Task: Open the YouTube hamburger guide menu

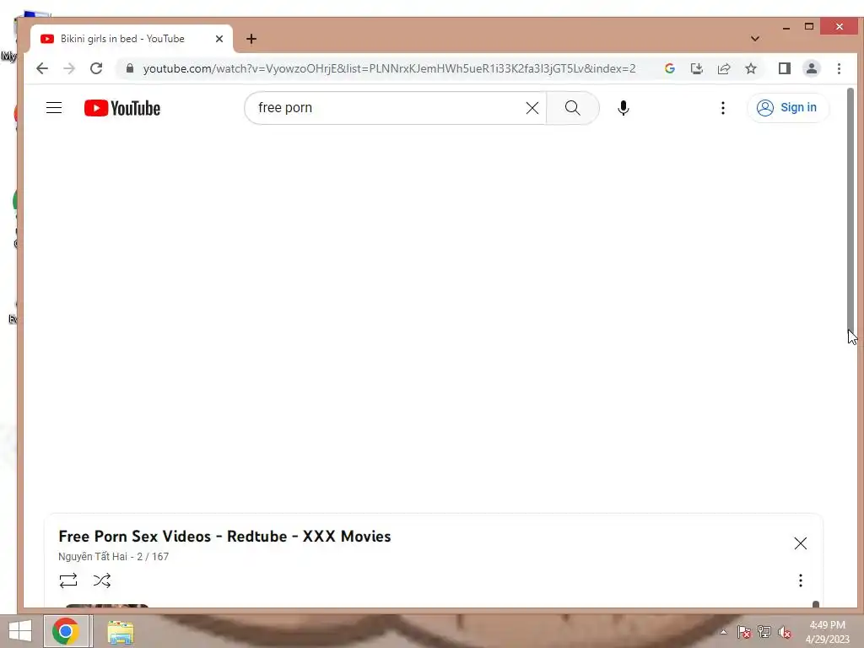Action: pyautogui.click(x=54, y=107)
